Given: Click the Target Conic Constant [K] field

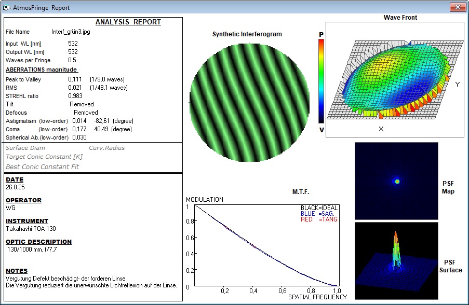Looking at the screenshot, I should click(44, 157).
